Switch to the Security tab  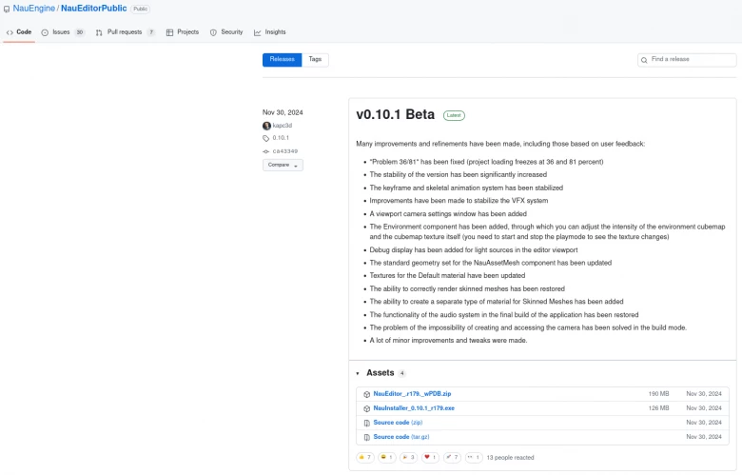[226, 32]
